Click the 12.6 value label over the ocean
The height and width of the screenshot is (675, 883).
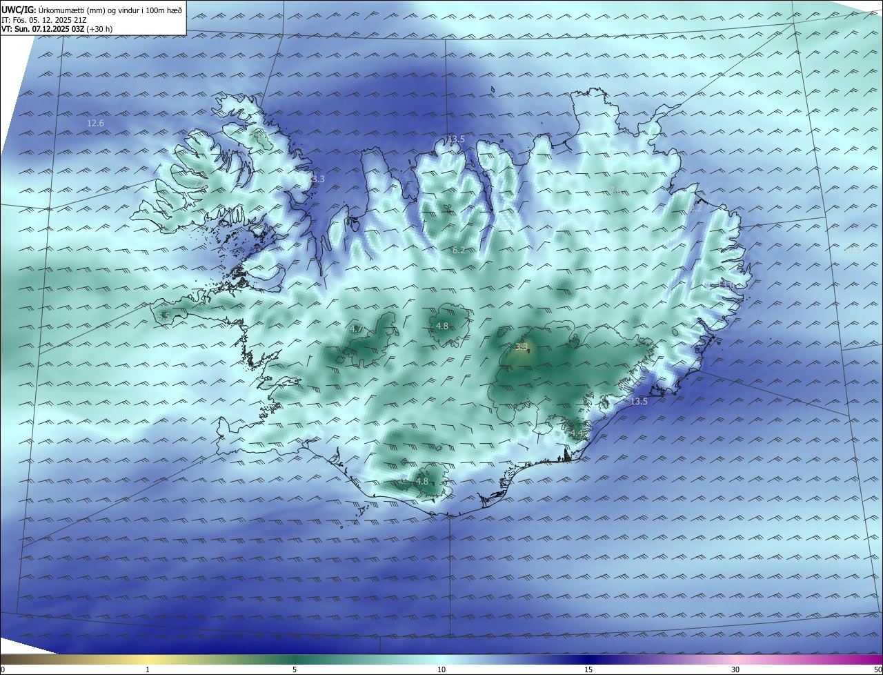pos(95,124)
